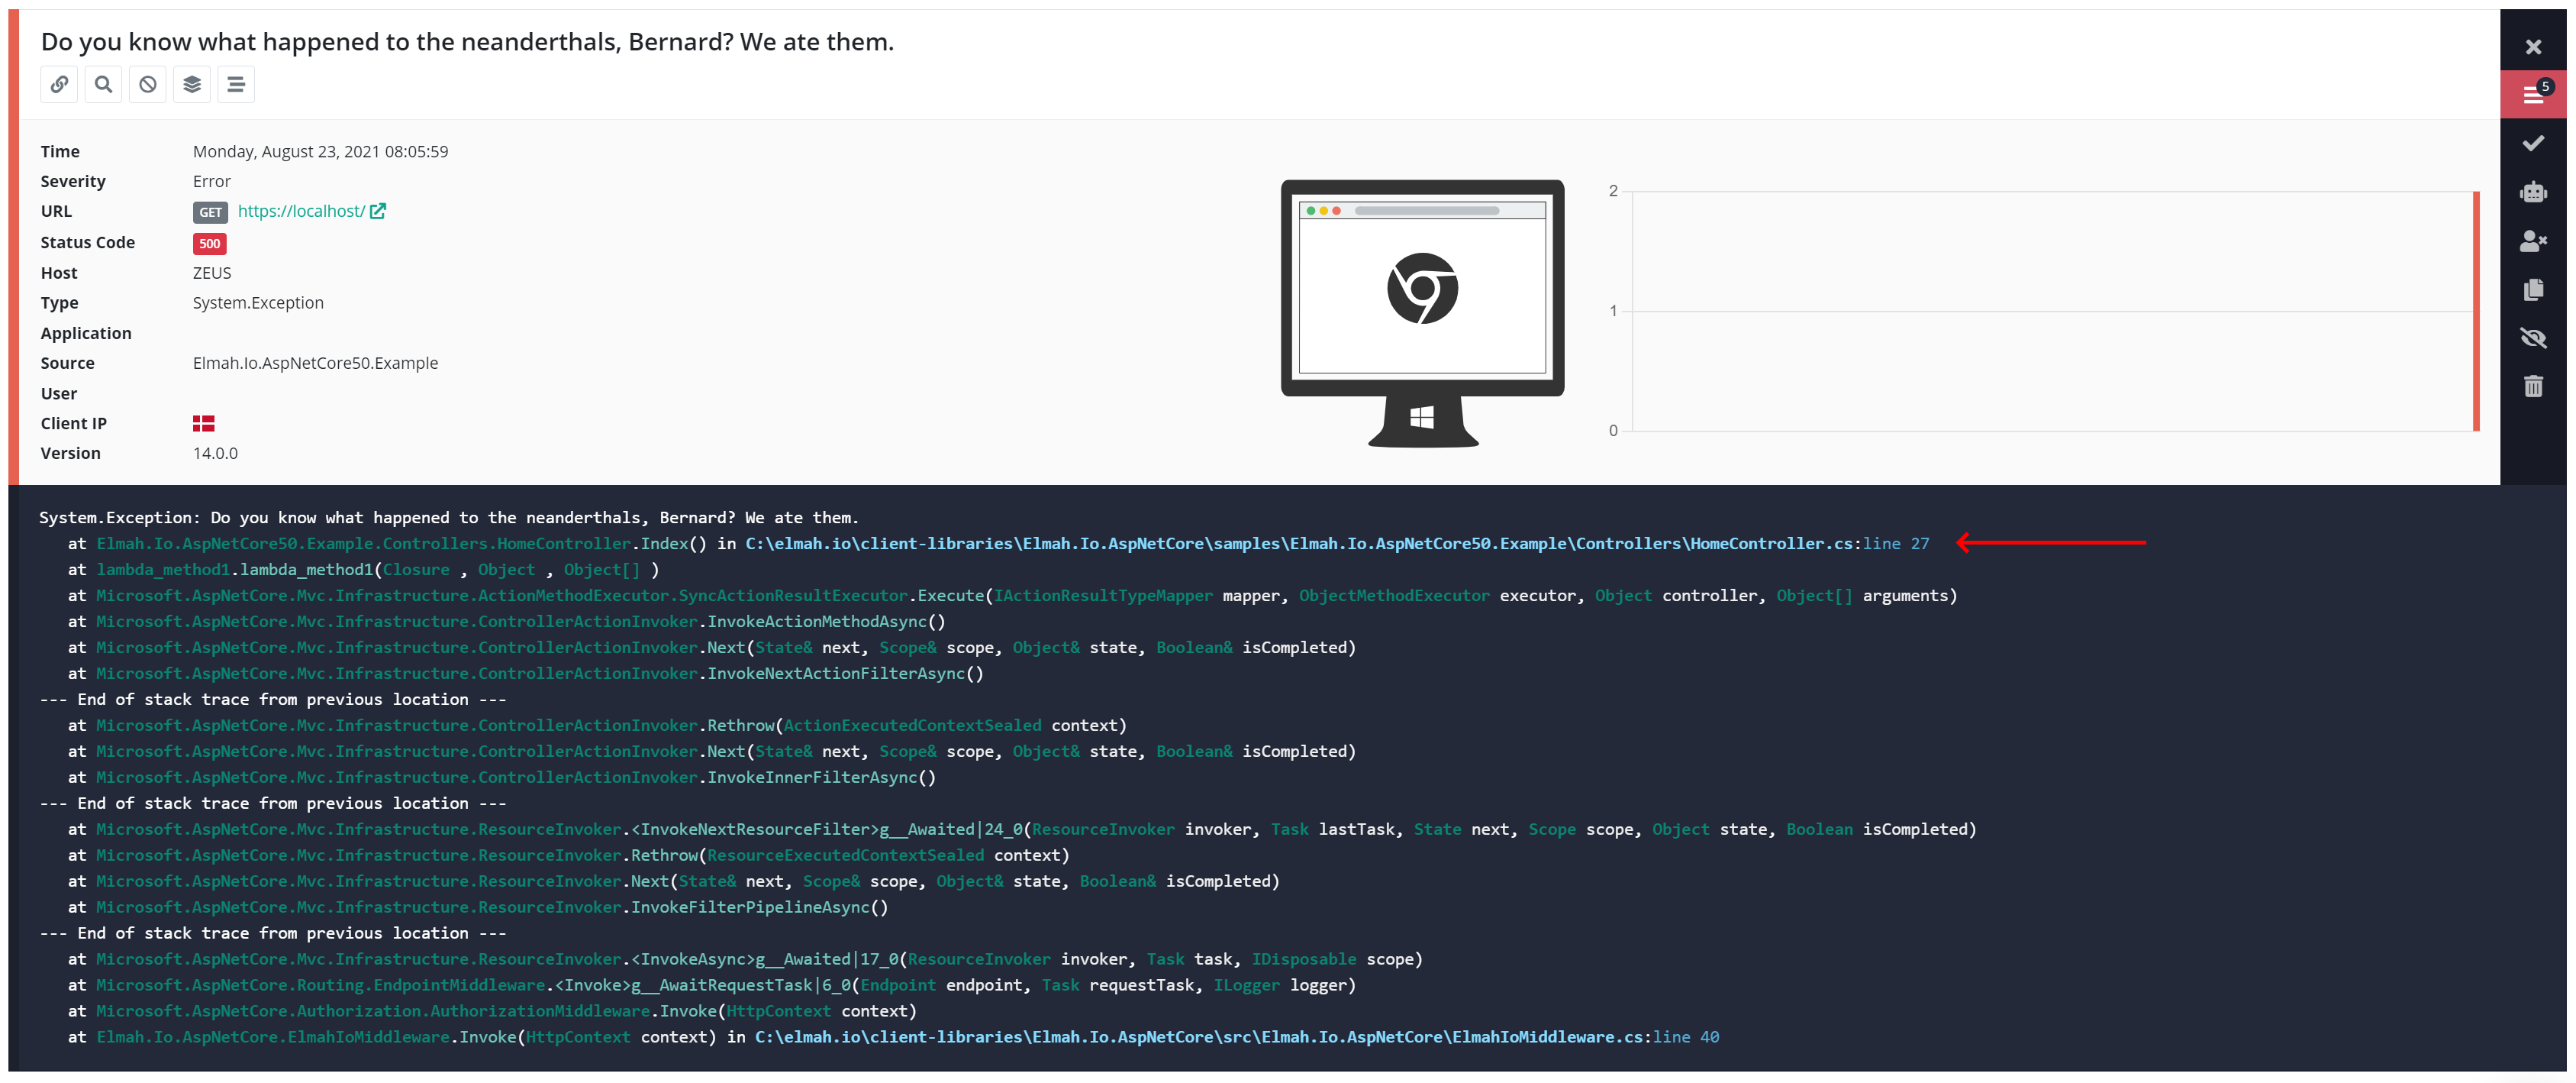The height and width of the screenshot is (1083, 2576).
Task: Open the list view icon in the toolbar
Action: 235,84
